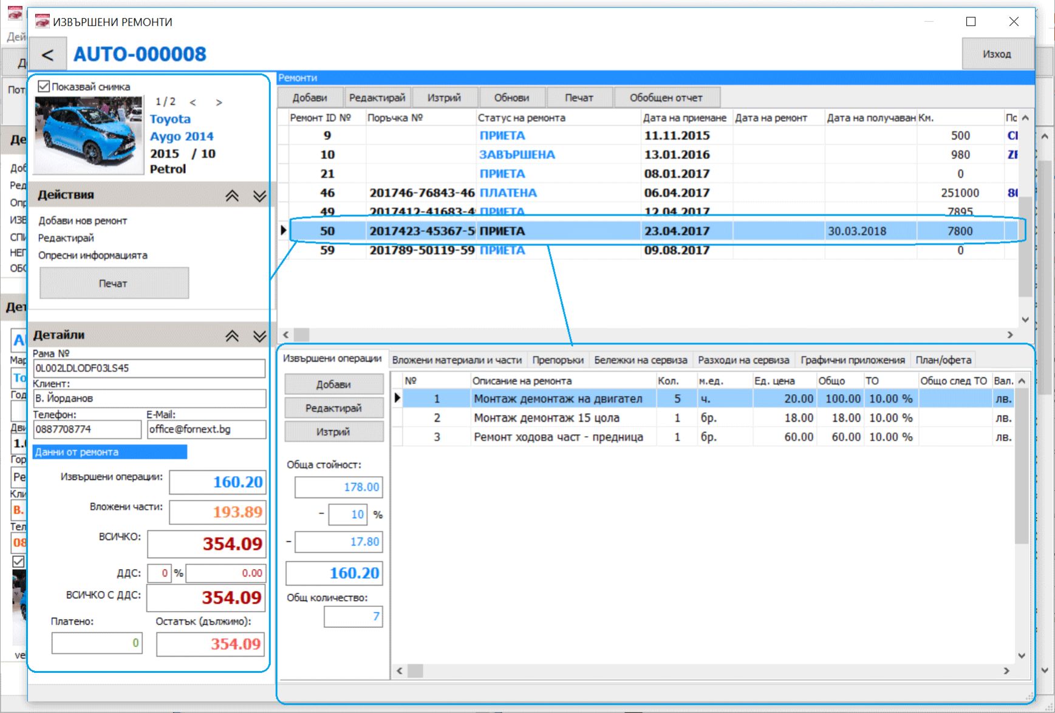Click the Редактирай action link
Screen dimensions: 1055x713
[x=66, y=237]
